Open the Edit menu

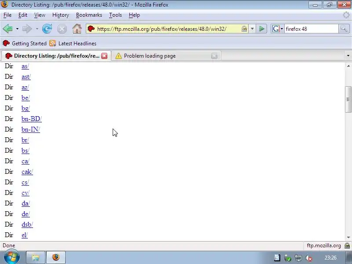point(23,15)
